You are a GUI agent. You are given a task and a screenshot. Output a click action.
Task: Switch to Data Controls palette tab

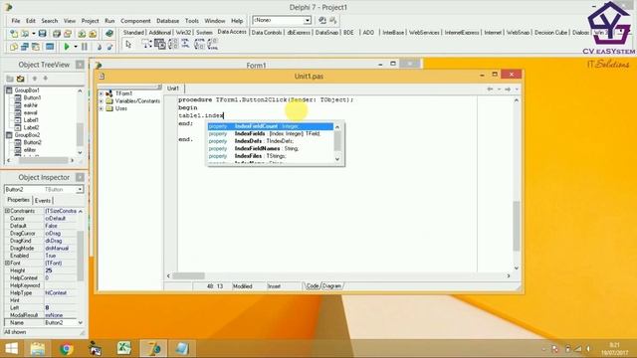tap(267, 33)
